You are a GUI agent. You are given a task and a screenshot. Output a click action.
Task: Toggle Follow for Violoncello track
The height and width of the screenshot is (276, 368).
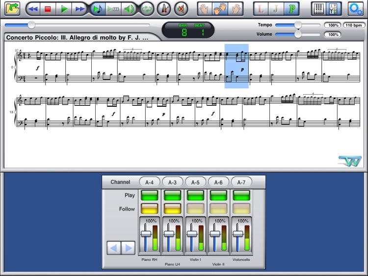(x=241, y=208)
